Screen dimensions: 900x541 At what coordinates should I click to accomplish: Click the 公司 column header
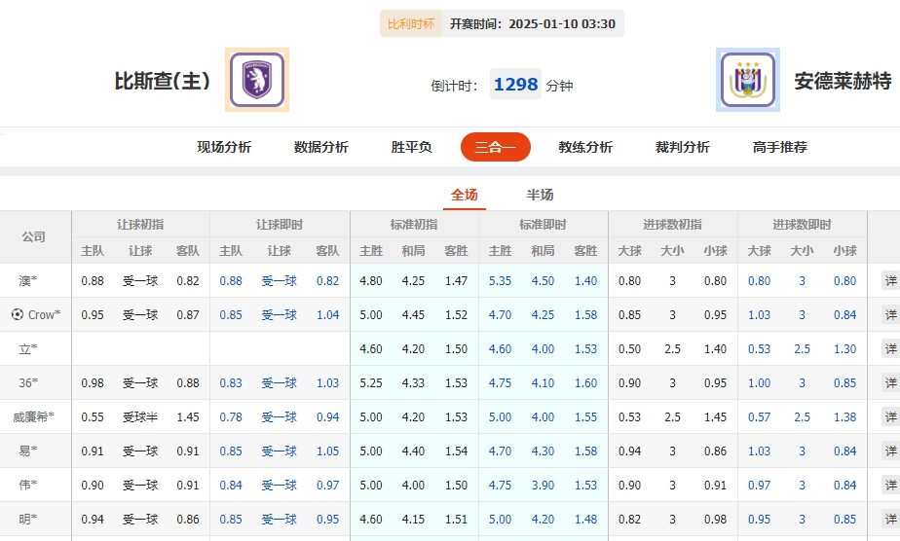click(x=34, y=236)
